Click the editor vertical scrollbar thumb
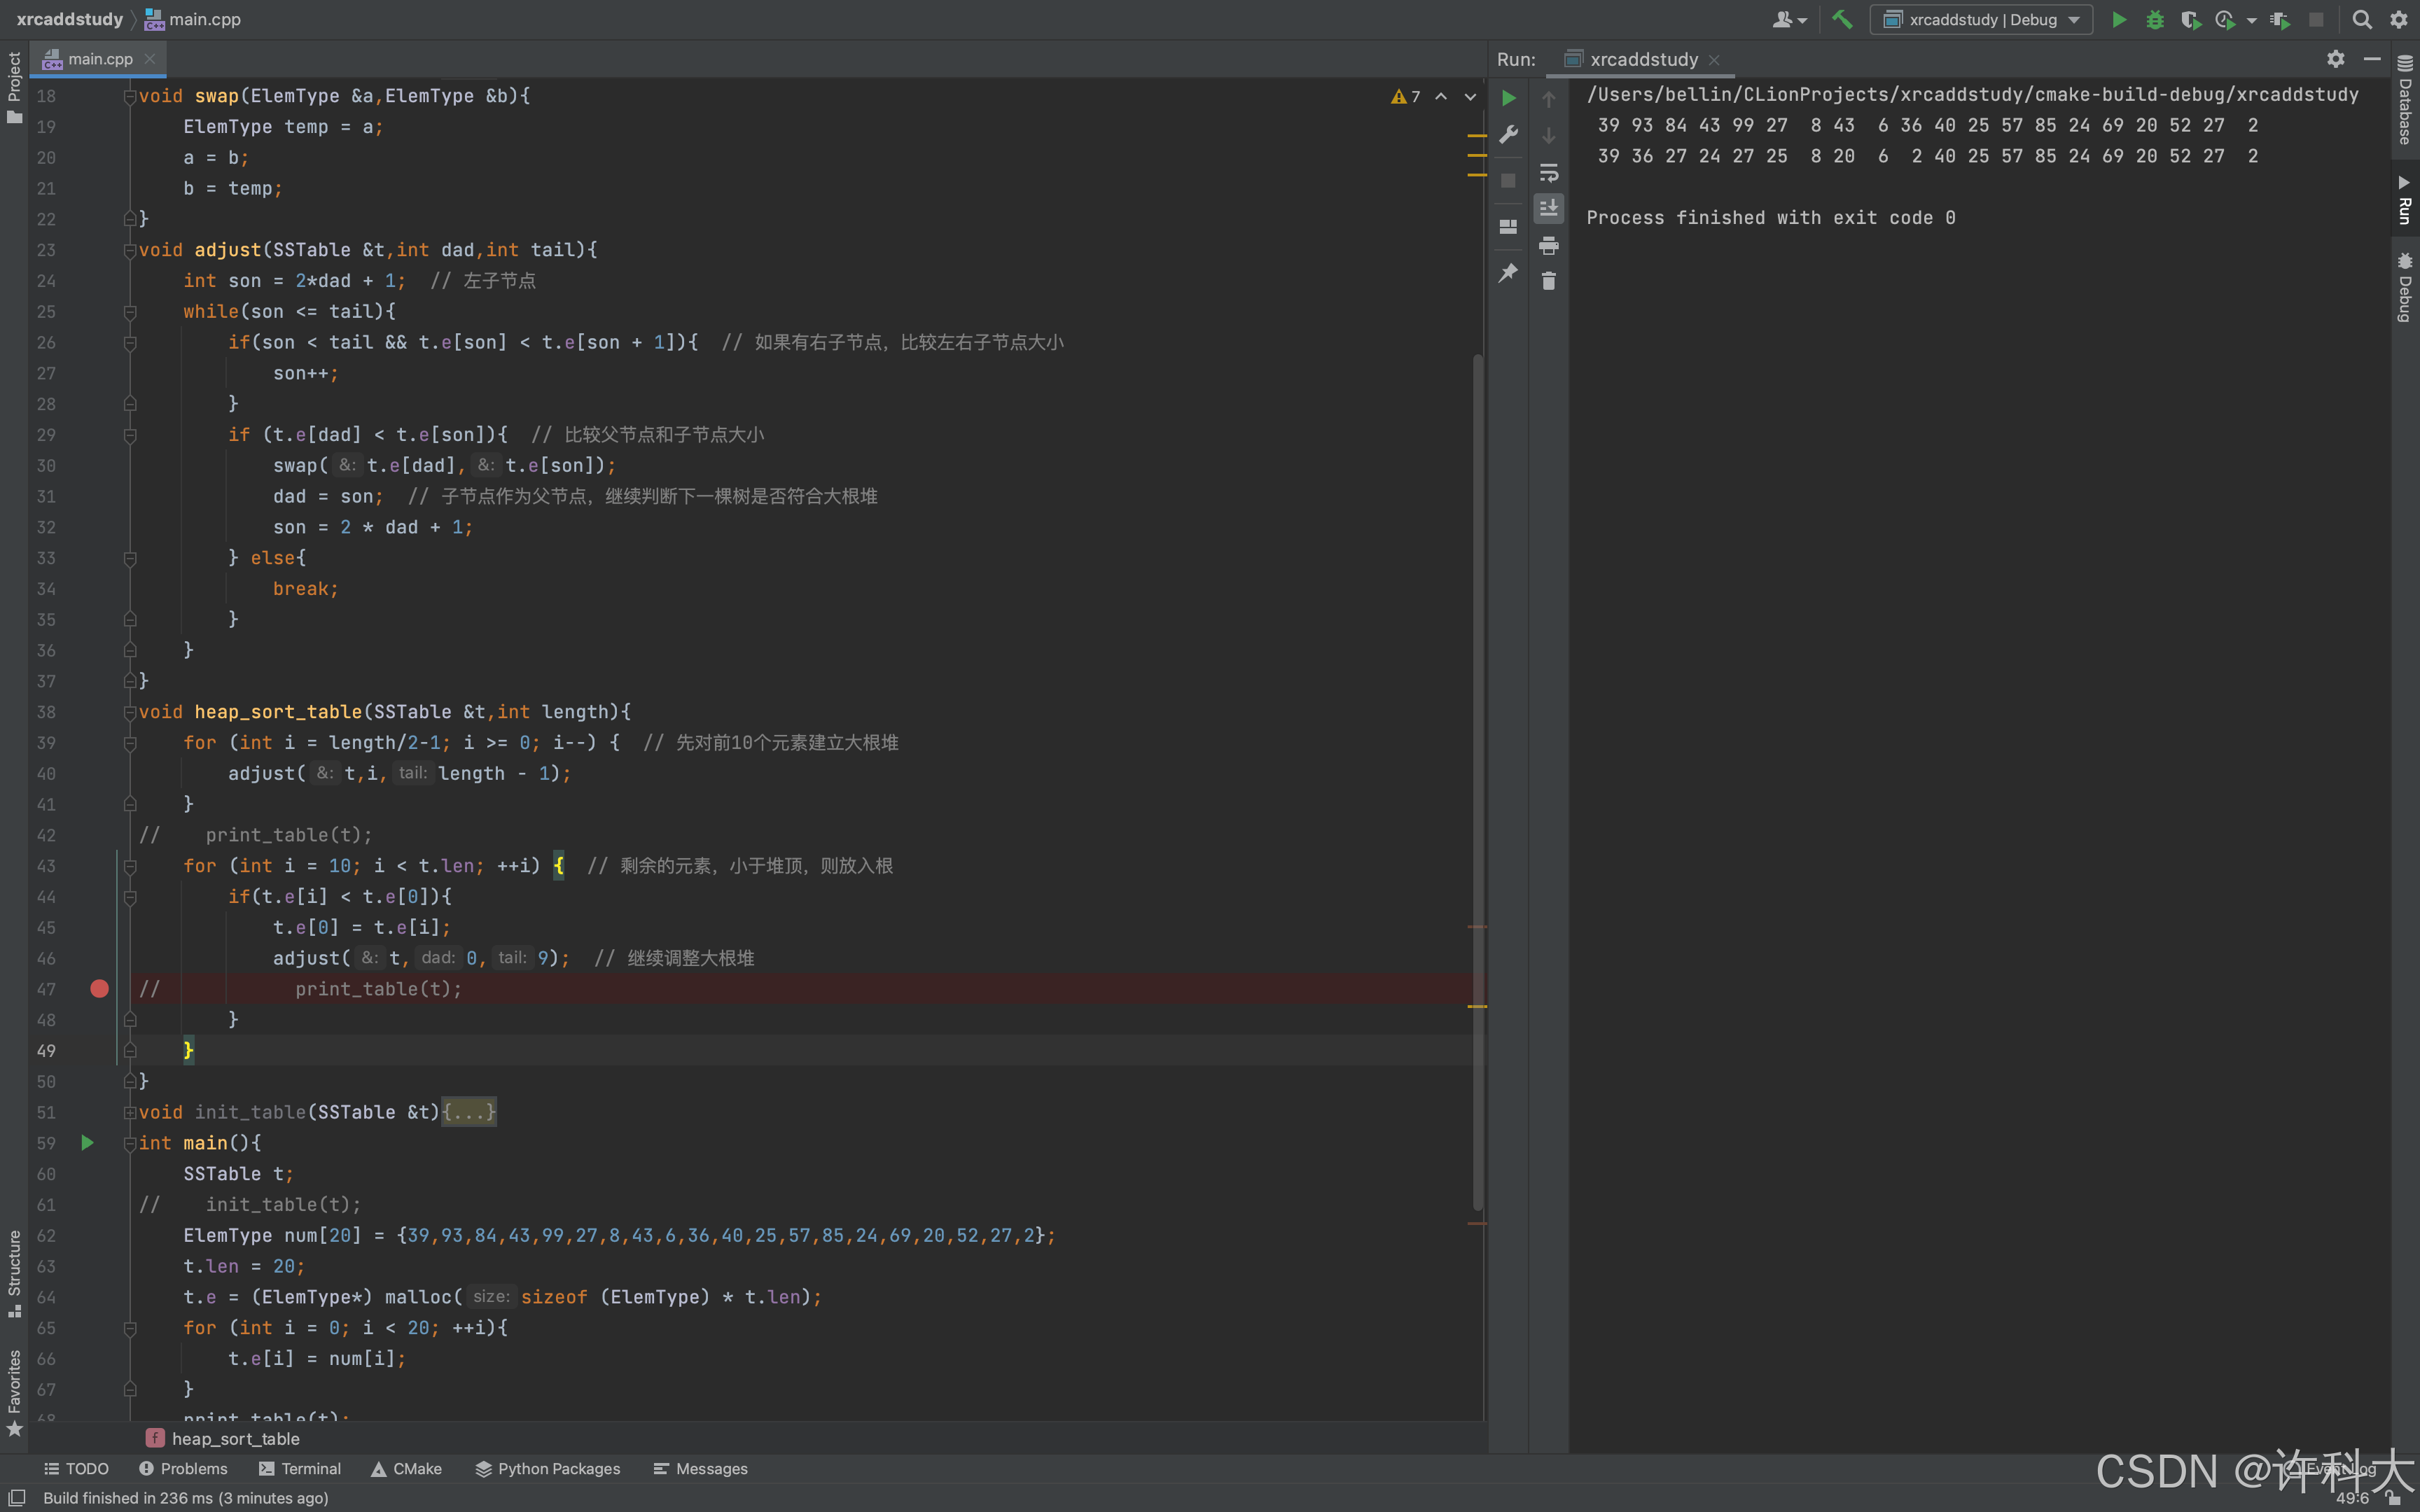The image size is (2420, 1512). [x=1477, y=780]
